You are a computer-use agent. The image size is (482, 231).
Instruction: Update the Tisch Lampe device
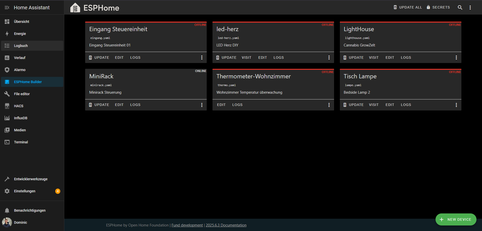[x=354, y=105]
